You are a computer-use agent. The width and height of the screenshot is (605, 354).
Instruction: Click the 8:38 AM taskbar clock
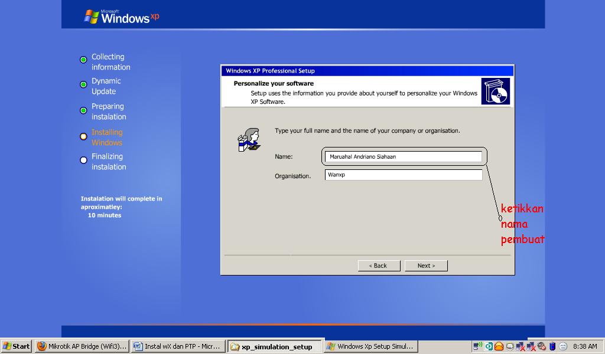click(585, 346)
